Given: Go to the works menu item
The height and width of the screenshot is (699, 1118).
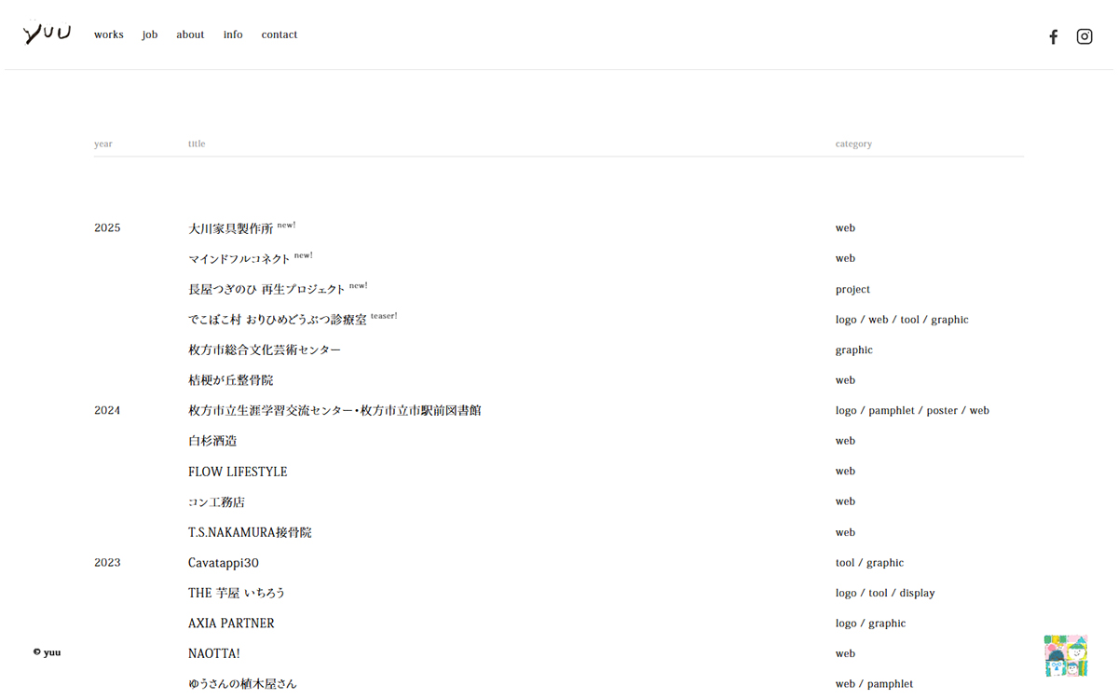Looking at the screenshot, I should pos(108,34).
